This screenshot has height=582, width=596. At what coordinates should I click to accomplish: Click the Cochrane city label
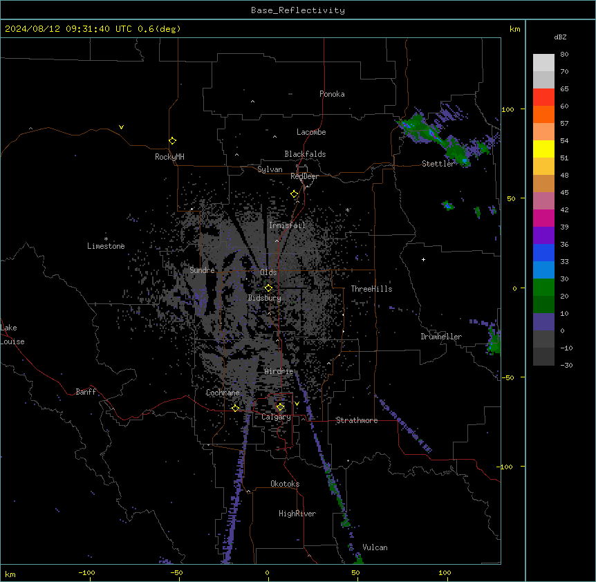click(223, 393)
